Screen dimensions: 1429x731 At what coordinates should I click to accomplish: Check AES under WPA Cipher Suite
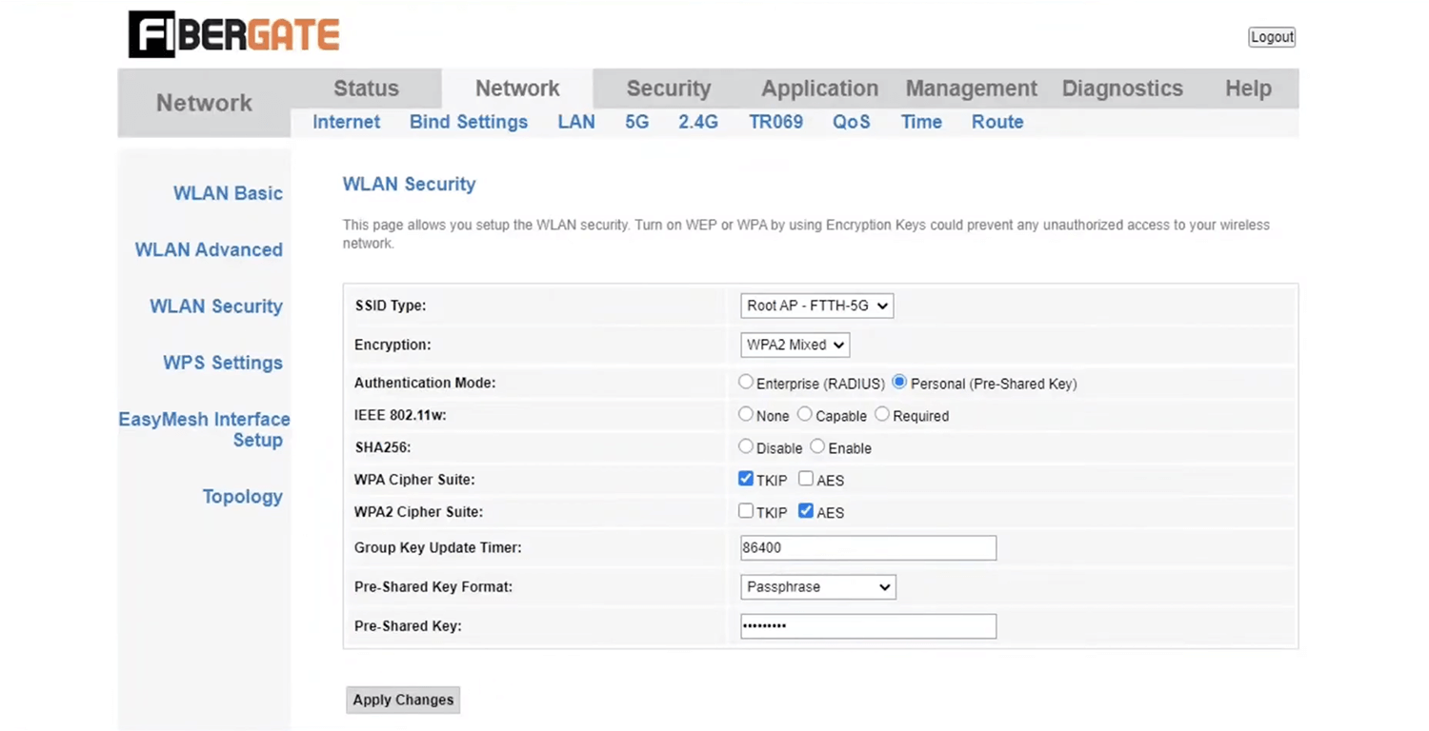[x=806, y=480]
